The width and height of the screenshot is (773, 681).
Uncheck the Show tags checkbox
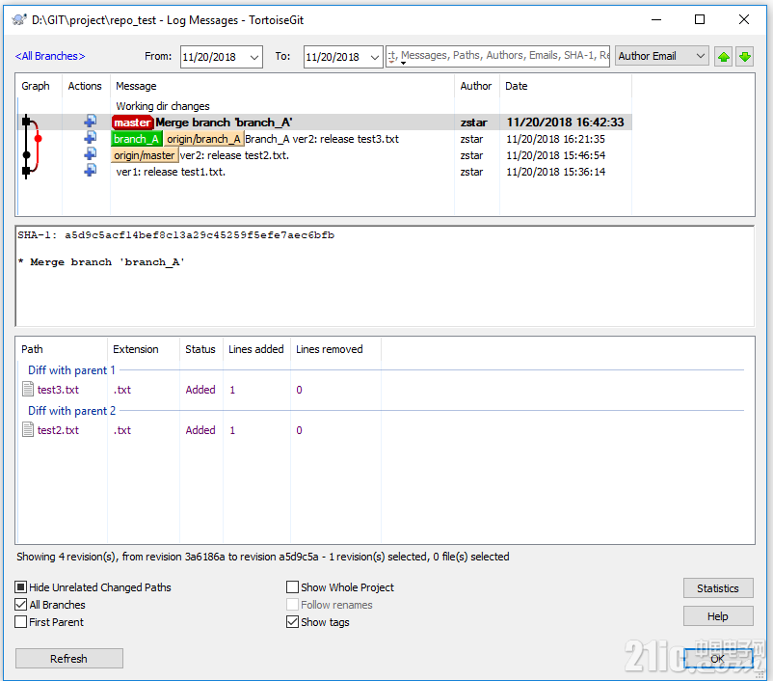coord(292,622)
